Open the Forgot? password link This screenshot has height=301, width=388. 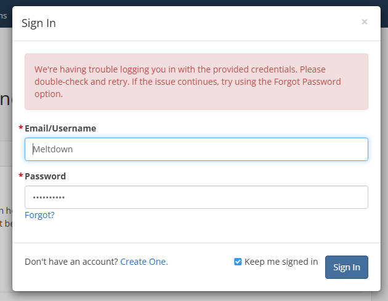pyautogui.click(x=39, y=215)
